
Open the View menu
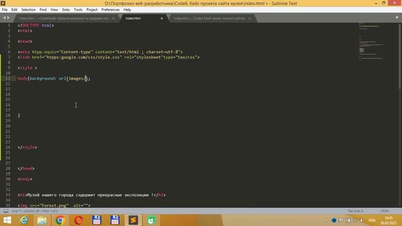(54, 10)
